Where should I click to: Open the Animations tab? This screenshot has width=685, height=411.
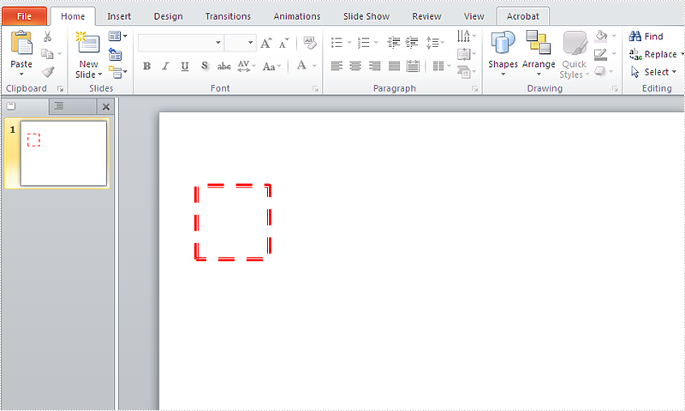297,16
